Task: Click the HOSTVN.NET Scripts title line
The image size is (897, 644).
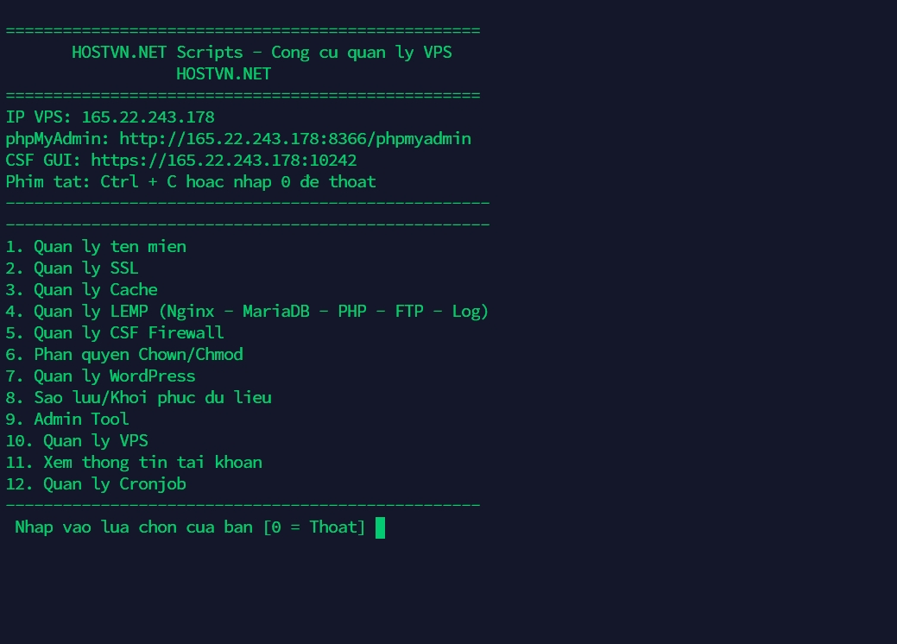Action: 262,53
